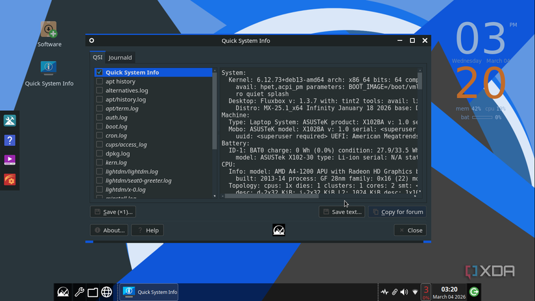Open the Wi-Fi network tray icon
This screenshot has width=535, height=301.
[415, 292]
